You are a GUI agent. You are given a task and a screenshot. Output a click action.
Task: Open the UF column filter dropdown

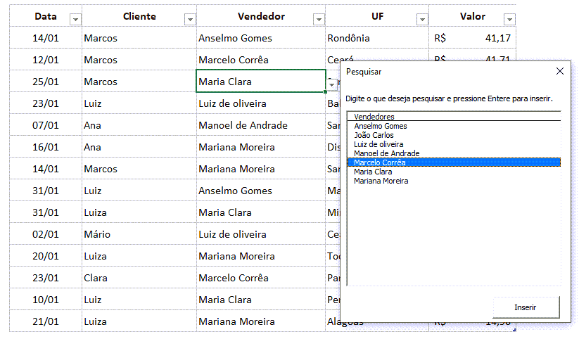pos(421,20)
